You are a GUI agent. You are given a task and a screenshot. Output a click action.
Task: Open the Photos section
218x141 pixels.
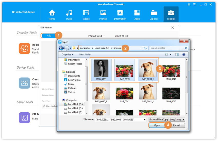103,15
